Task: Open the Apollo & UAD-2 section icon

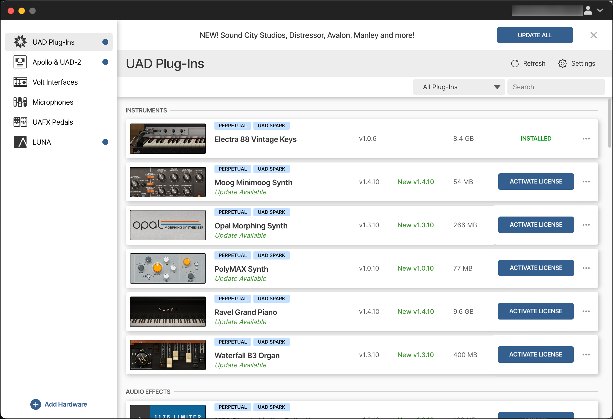Action: 20,62
